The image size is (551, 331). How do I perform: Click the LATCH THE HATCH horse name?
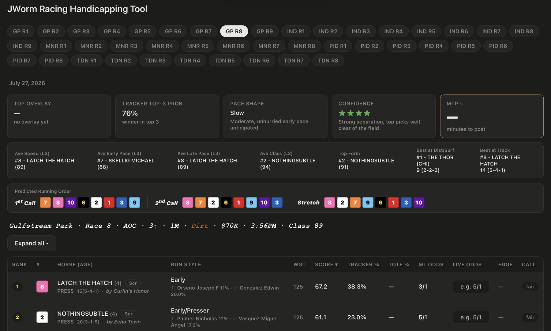tap(85, 283)
